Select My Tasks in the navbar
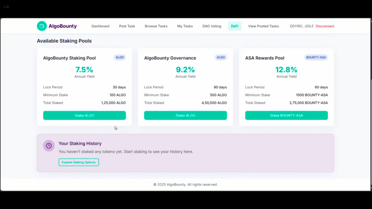 pos(185,26)
